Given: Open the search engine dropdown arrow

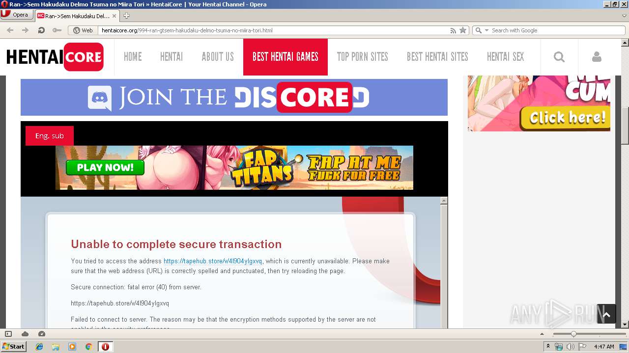Looking at the screenshot, I should click(x=487, y=30).
